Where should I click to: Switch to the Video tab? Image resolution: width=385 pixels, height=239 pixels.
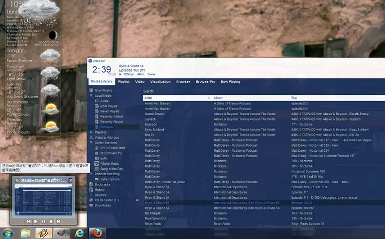pos(140,81)
